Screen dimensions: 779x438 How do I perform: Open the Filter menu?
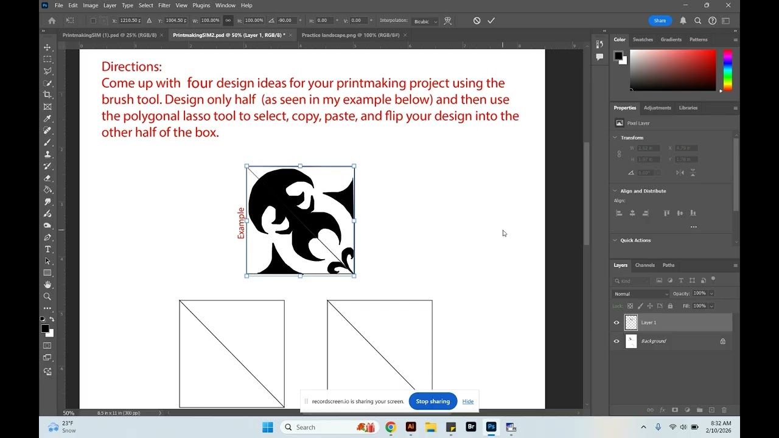(x=164, y=5)
